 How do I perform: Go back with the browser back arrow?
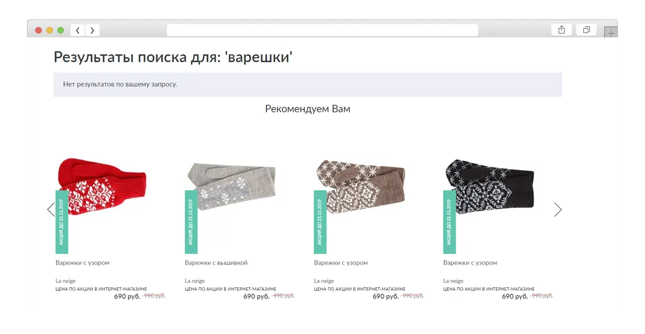pos(78,30)
